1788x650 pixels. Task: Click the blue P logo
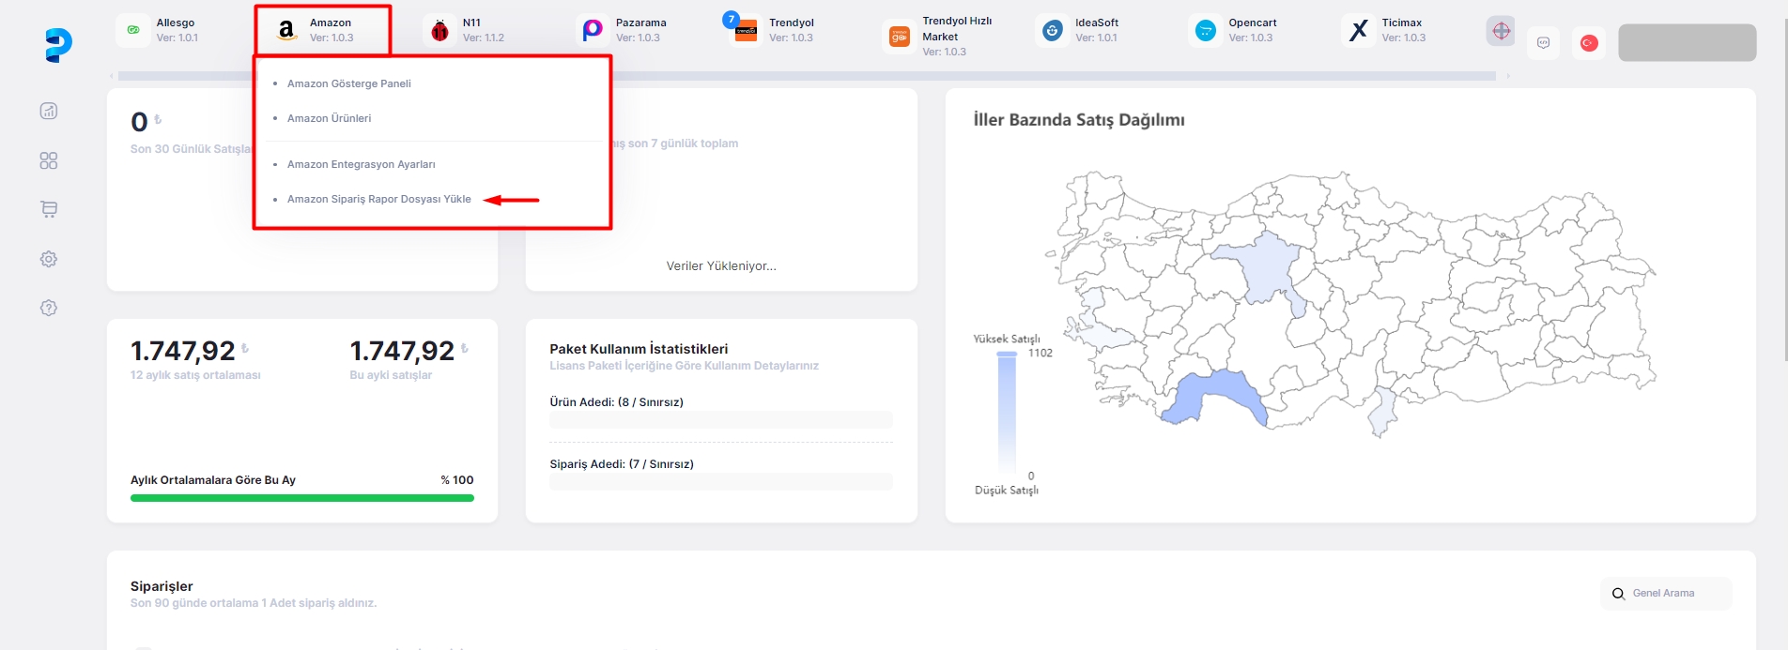click(x=58, y=44)
